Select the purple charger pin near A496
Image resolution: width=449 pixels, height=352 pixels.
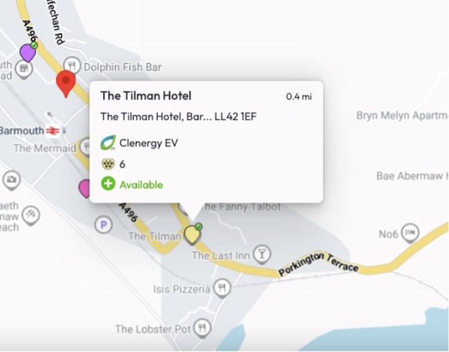point(28,52)
